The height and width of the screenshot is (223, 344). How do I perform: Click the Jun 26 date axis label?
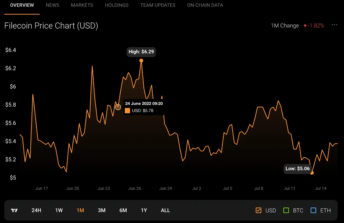[x=135, y=188]
